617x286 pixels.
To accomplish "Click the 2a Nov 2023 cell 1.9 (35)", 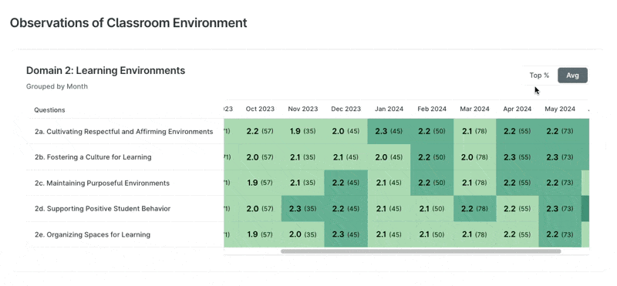I will click(x=302, y=131).
